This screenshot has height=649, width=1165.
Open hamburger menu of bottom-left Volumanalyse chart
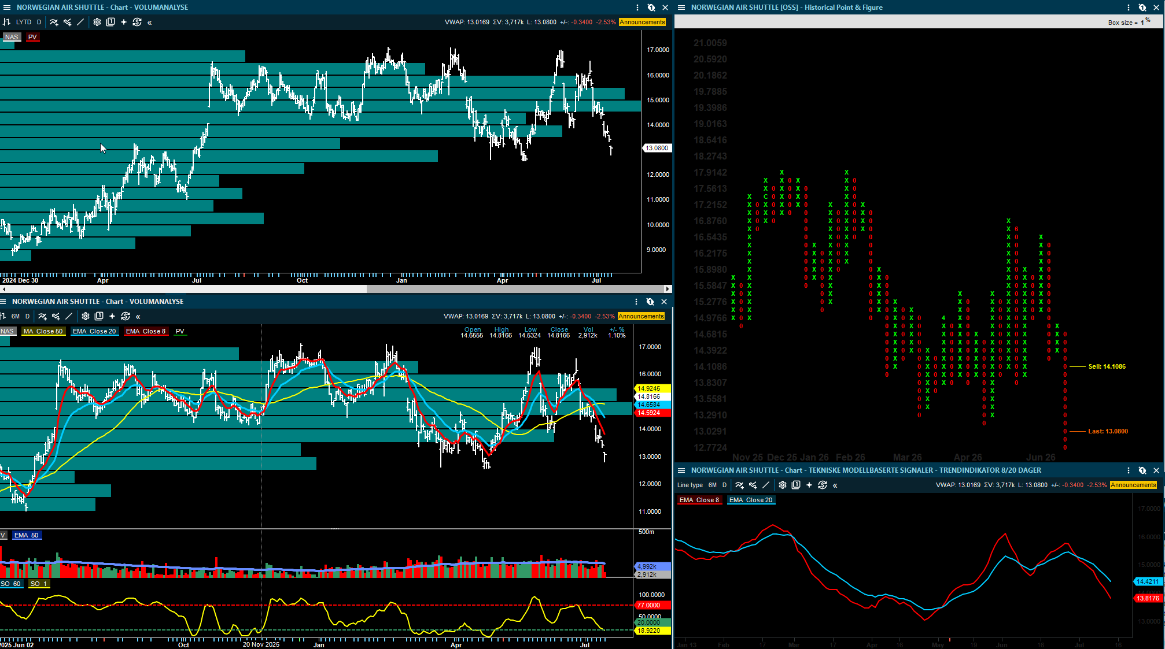(3, 302)
